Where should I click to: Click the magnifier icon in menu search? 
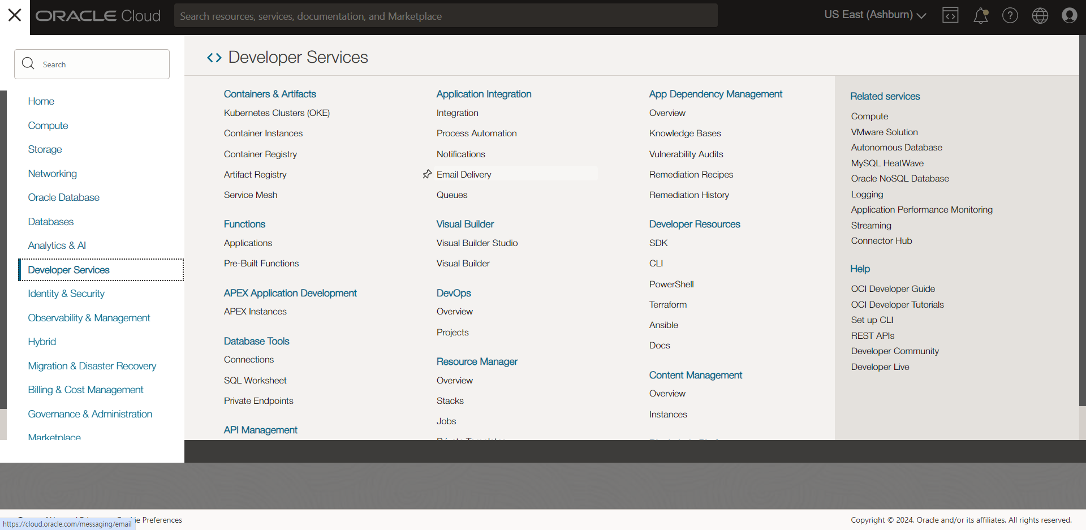click(28, 63)
